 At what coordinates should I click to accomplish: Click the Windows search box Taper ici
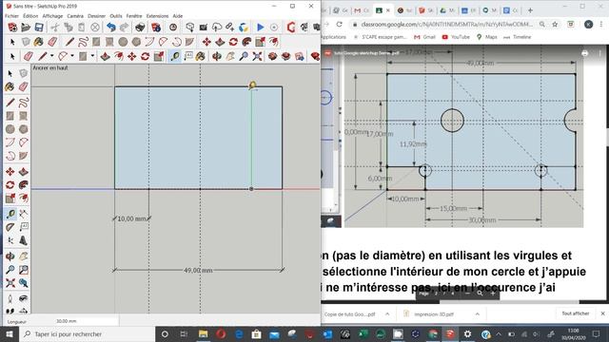tap(88, 333)
